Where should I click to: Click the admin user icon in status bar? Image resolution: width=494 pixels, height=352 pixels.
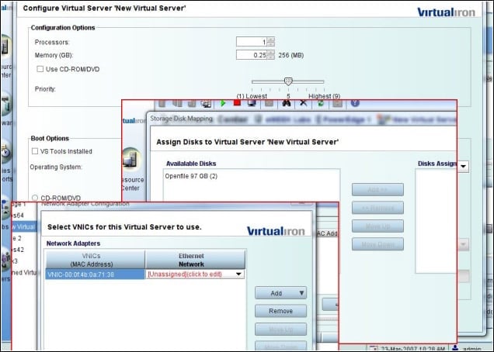click(x=455, y=349)
